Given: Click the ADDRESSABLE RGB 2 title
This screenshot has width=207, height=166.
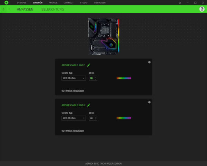Looking at the screenshot, I should [x=73, y=105].
